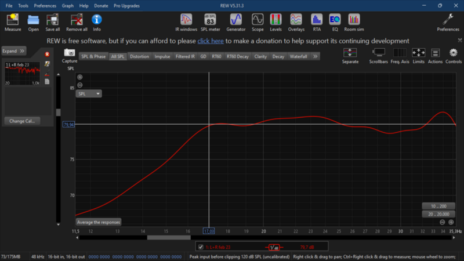
Task: Switch to the Waterfall tab
Action: (x=298, y=57)
